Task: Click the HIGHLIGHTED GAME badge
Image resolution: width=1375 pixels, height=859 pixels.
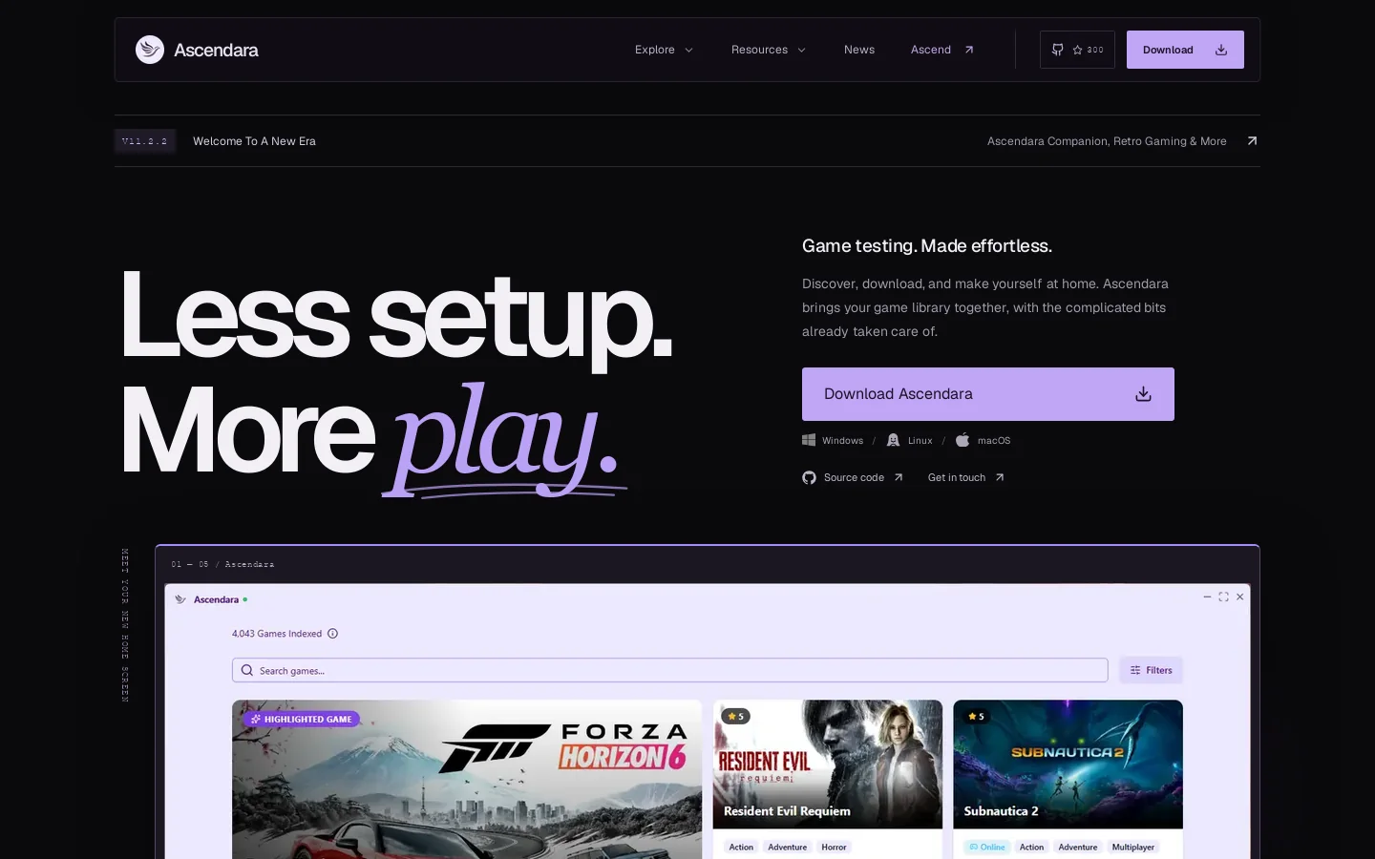Action: click(x=301, y=719)
